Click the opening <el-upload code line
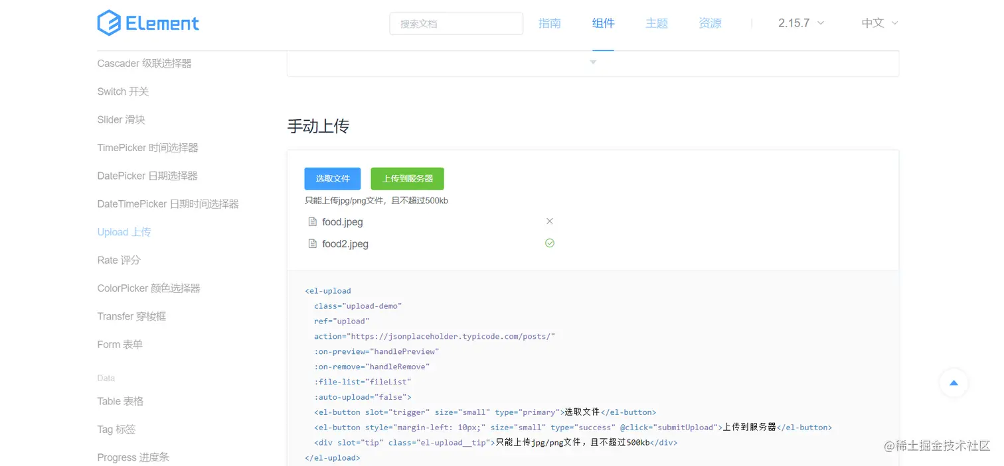Screen dimensions: 1004x466 tap(328, 291)
